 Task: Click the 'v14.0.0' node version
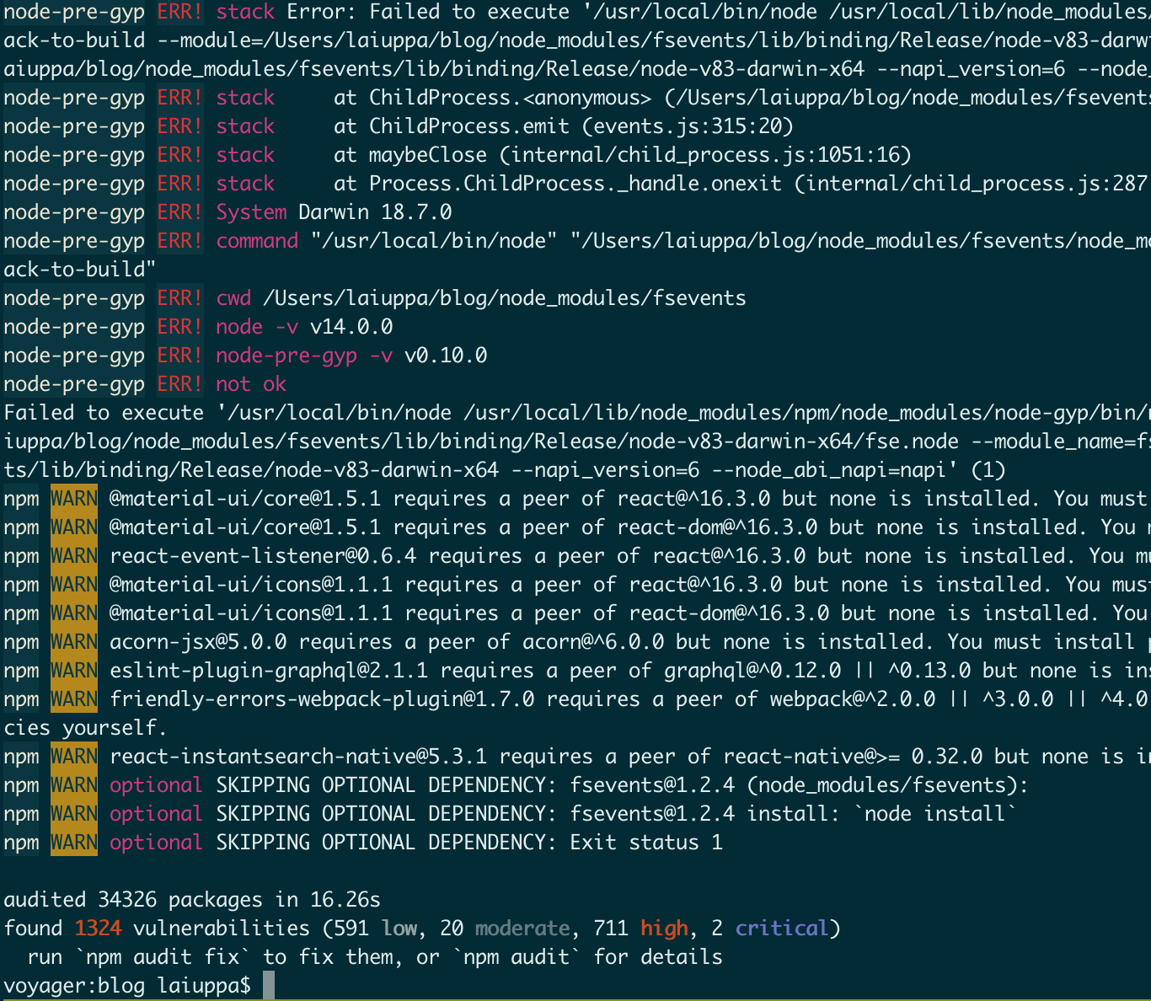351,326
